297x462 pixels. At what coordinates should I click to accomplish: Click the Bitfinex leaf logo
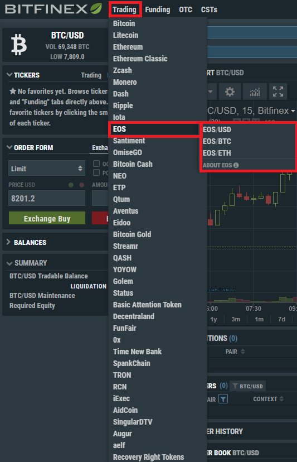coord(96,8)
